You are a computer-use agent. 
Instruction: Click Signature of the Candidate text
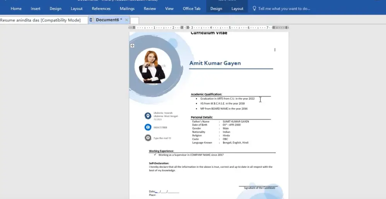pyautogui.click(x=260, y=188)
